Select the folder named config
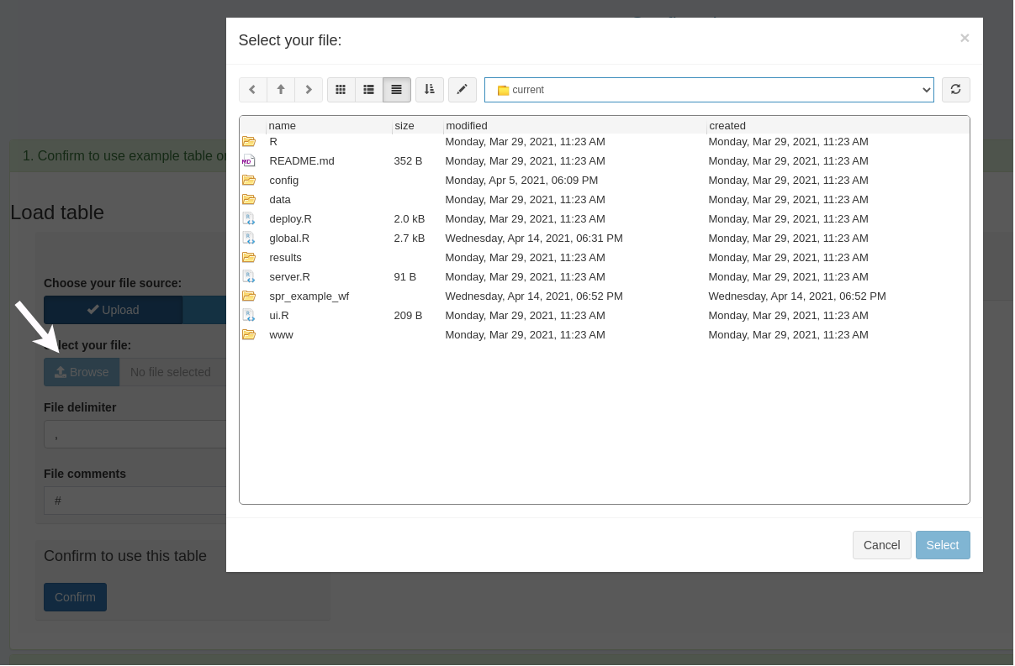Image resolution: width=1015 pixels, height=666 pixels. [284, 180]
